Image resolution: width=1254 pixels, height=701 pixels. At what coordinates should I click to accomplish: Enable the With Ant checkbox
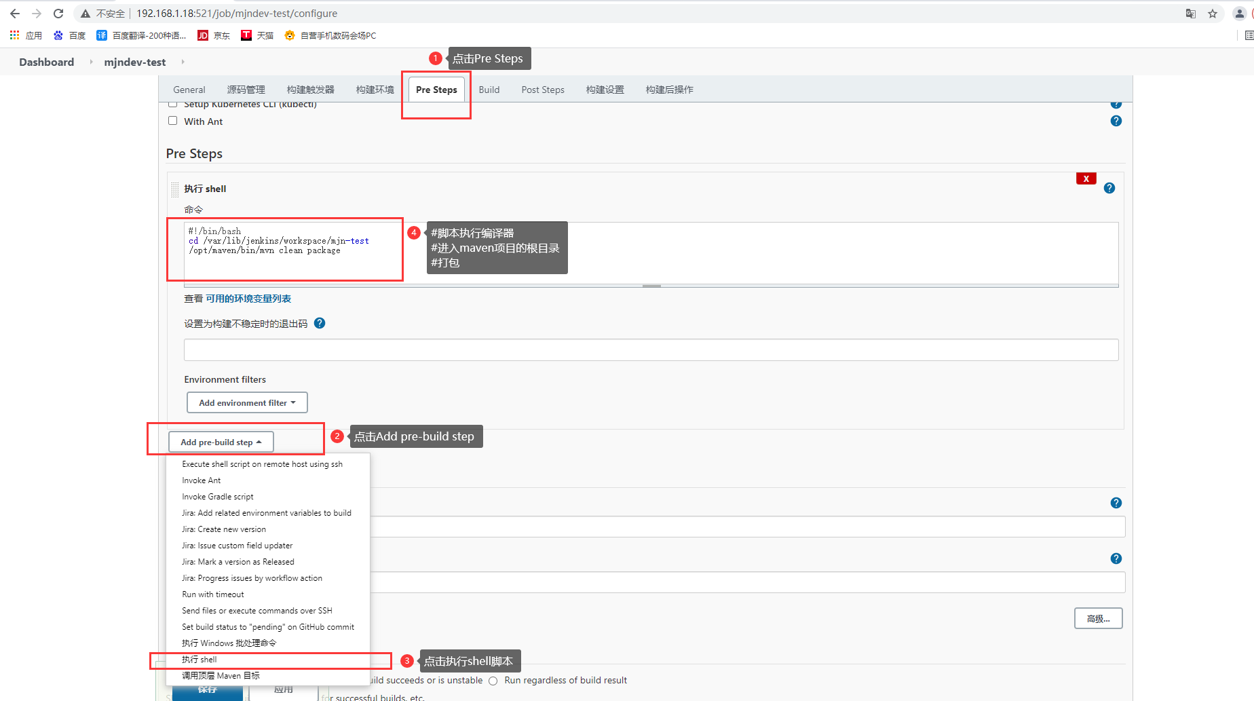tap(172, 121)
